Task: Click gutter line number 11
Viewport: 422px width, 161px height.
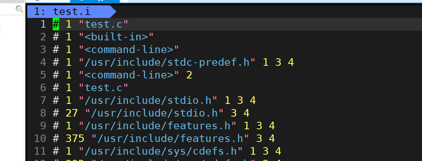Action: click(40, 151)
